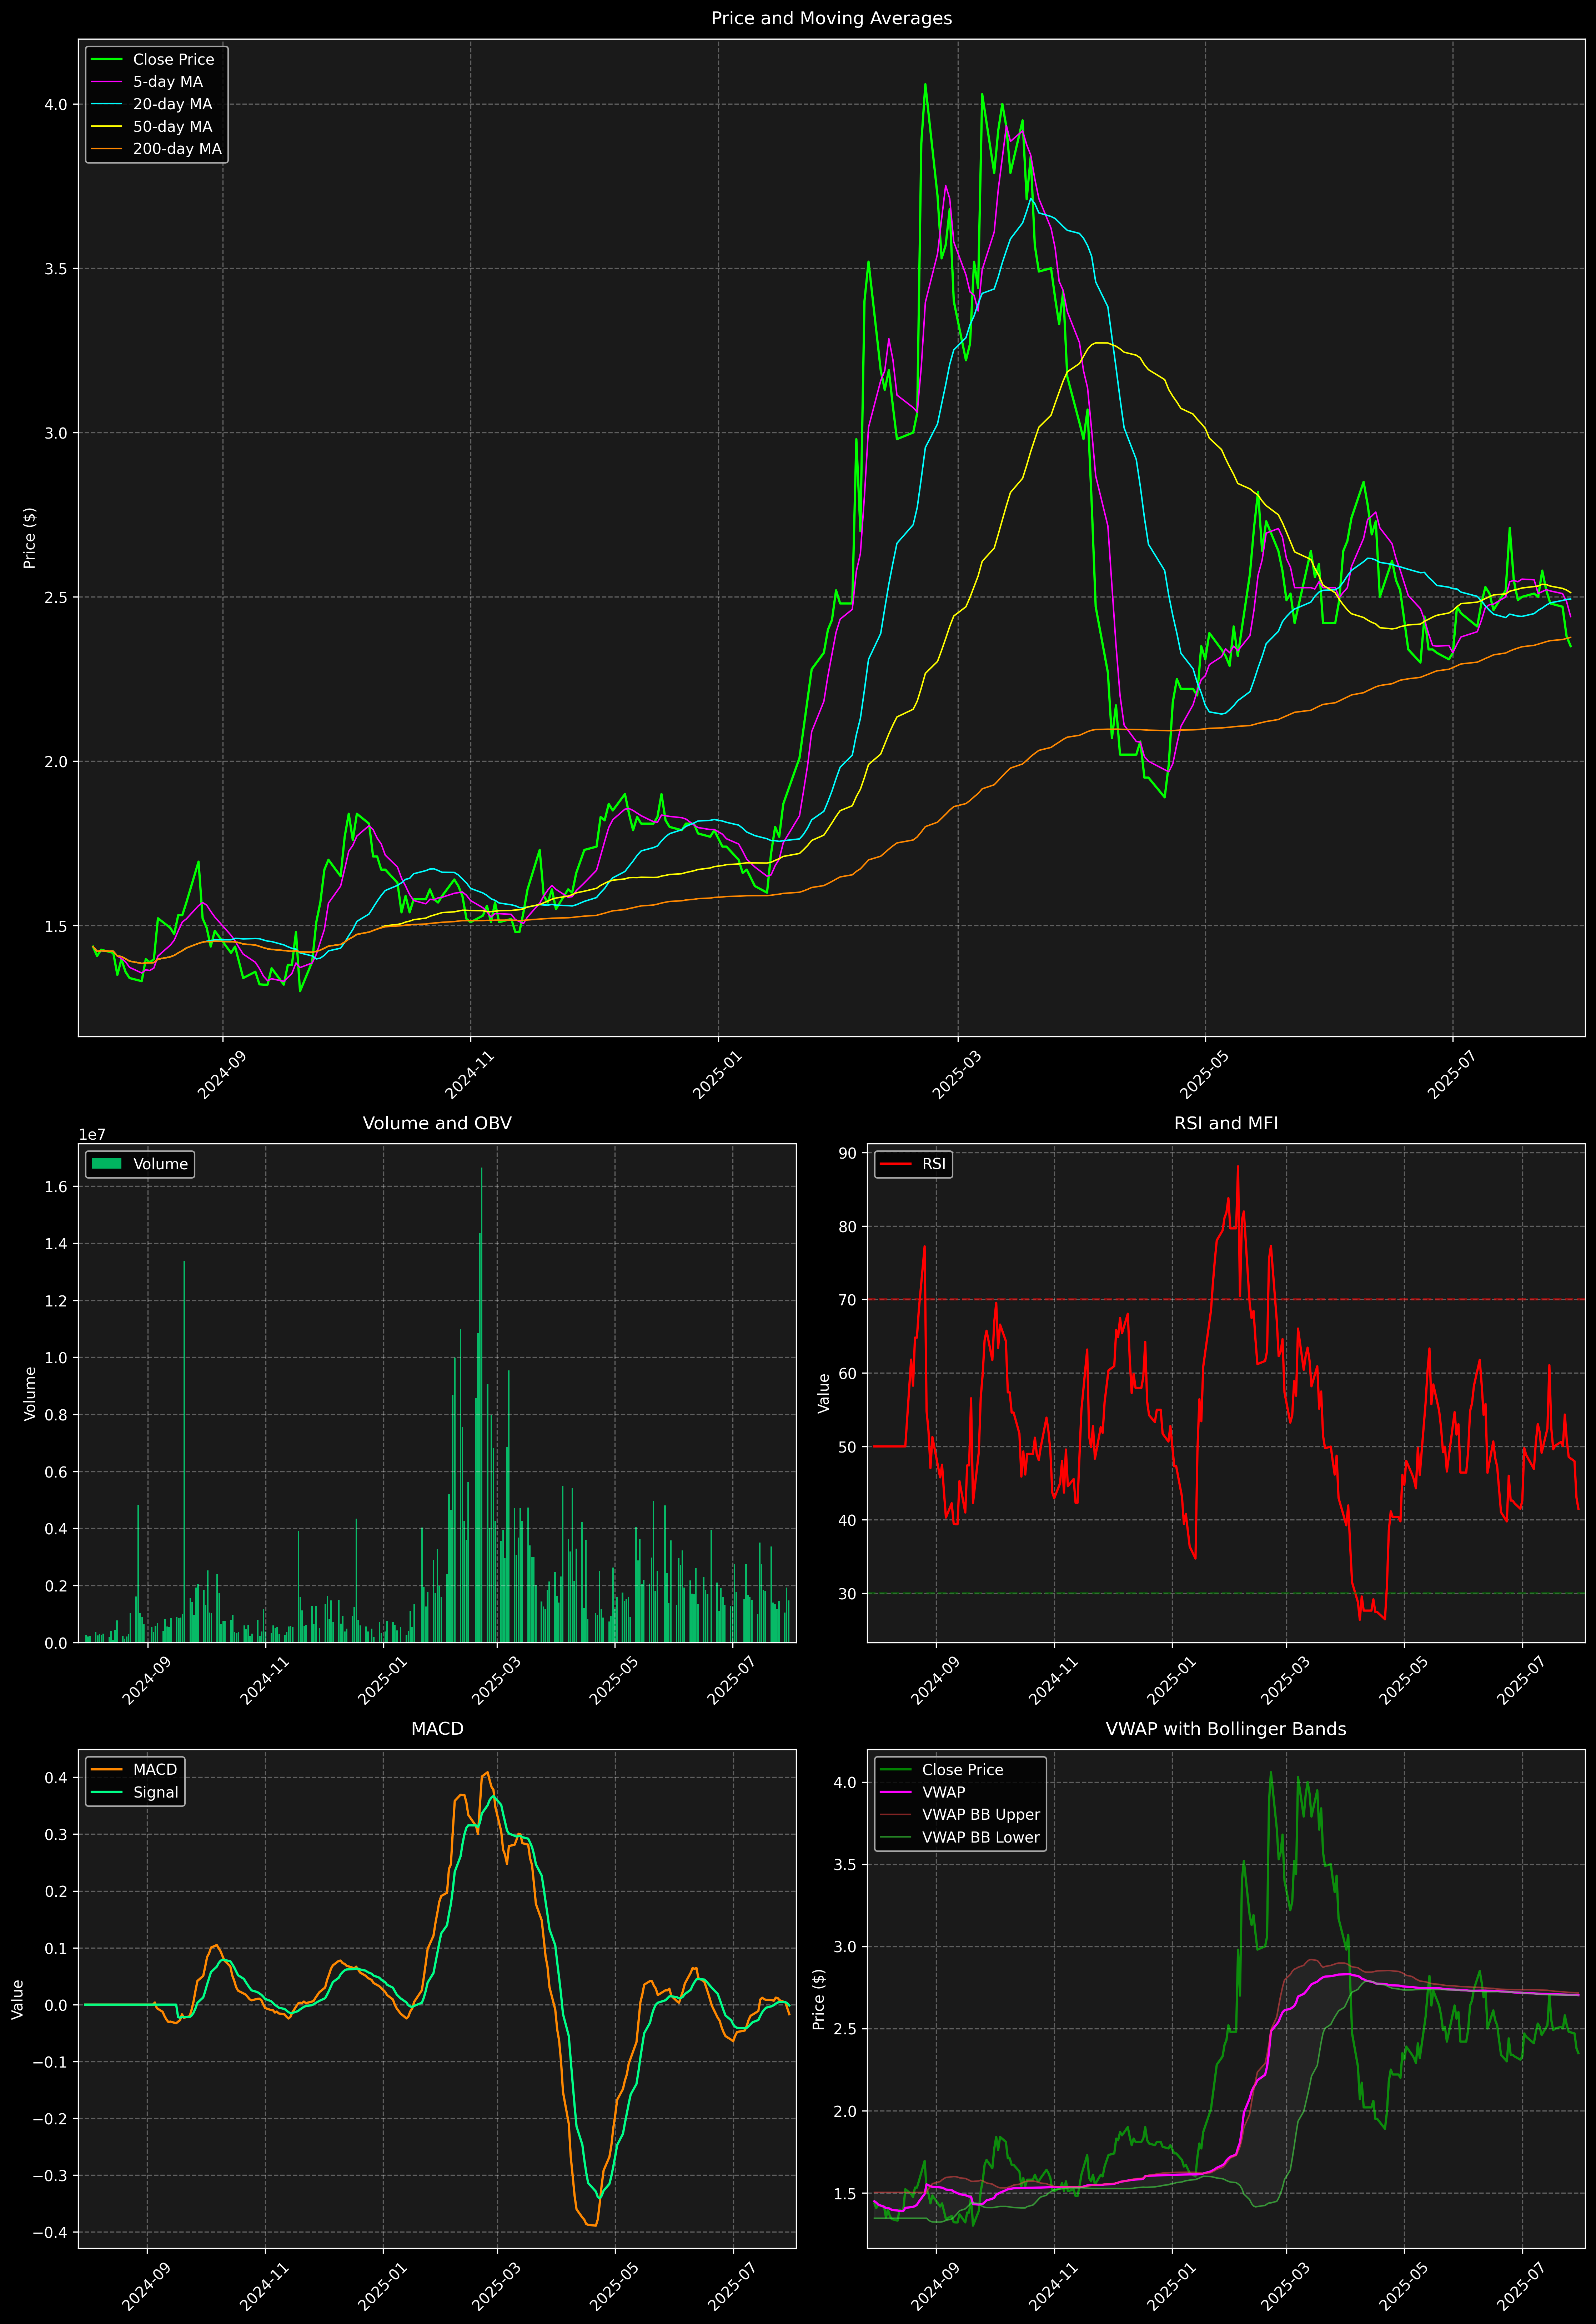
Task: Click the 'Price ($)' y-axis label on the VWAP chart
Action: [819, 1999]
